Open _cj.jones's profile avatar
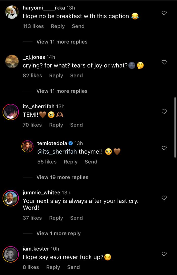177x275 pixels. click(x=12, y=62)
